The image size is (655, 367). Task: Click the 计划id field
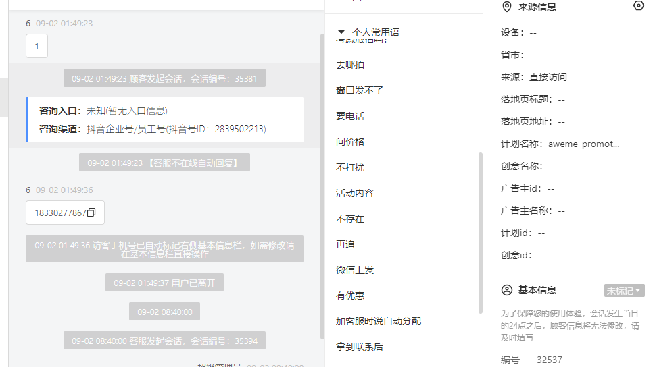[x=523, y=233]
